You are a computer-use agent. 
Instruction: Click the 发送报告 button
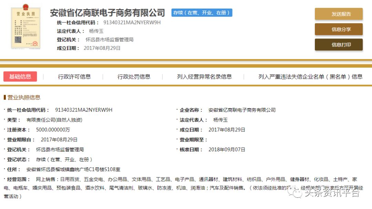point(339,14)
